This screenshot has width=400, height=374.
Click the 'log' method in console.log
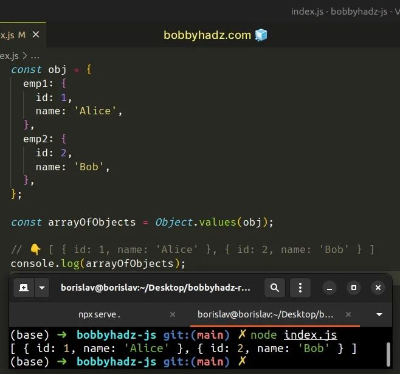tap(70, 264)
